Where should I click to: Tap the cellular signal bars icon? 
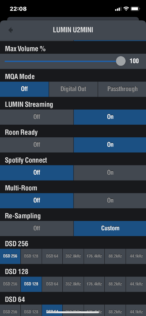pyautogui.click(x=118, y=9)
